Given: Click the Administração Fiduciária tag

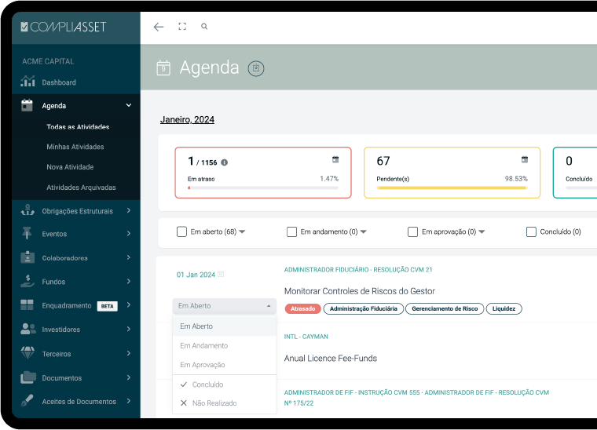Looking at the screenshot, I should pyautogui.click(x=363, y=308).
